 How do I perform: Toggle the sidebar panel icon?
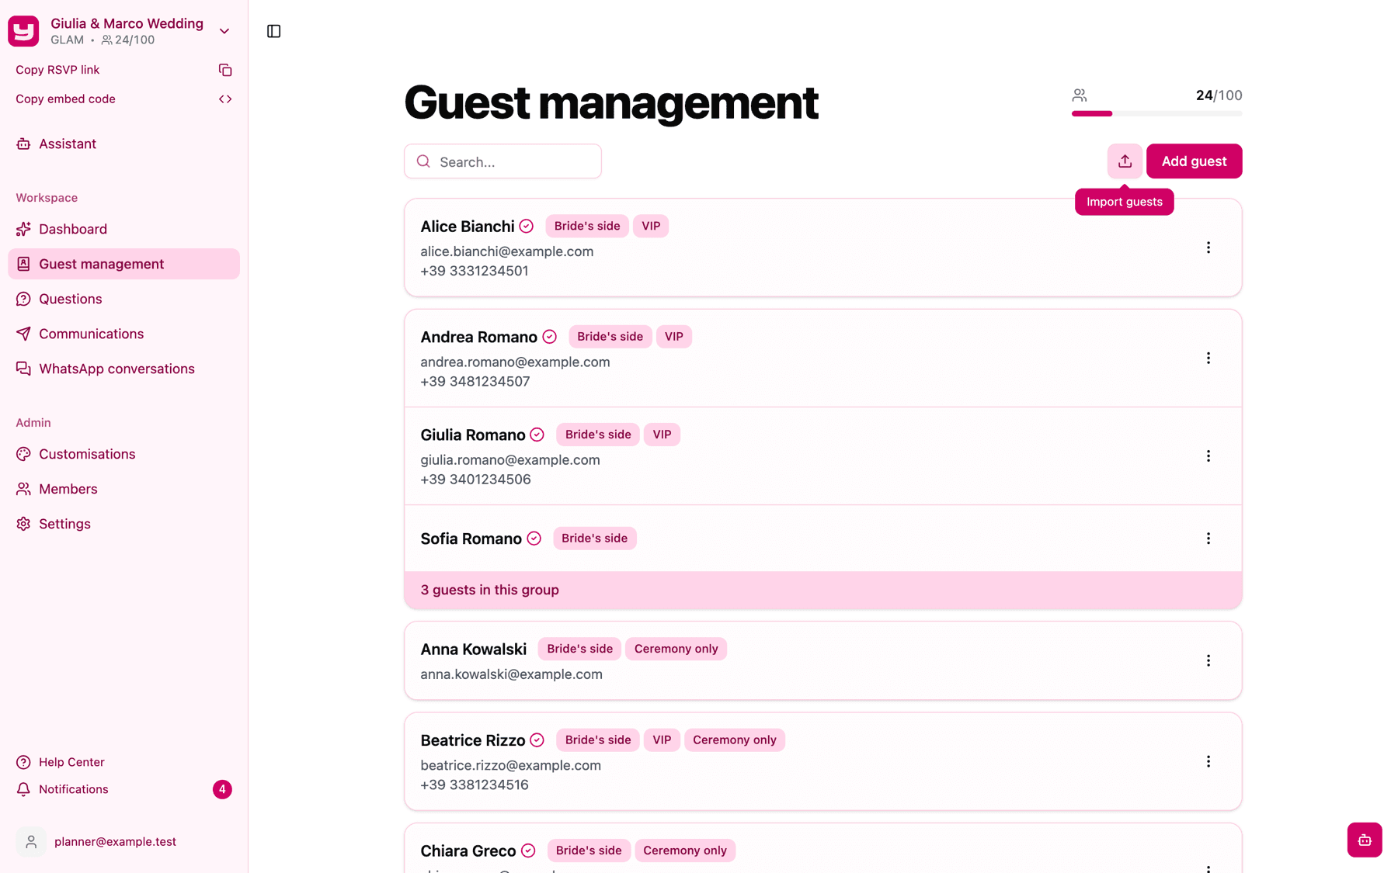coord(274,31)
